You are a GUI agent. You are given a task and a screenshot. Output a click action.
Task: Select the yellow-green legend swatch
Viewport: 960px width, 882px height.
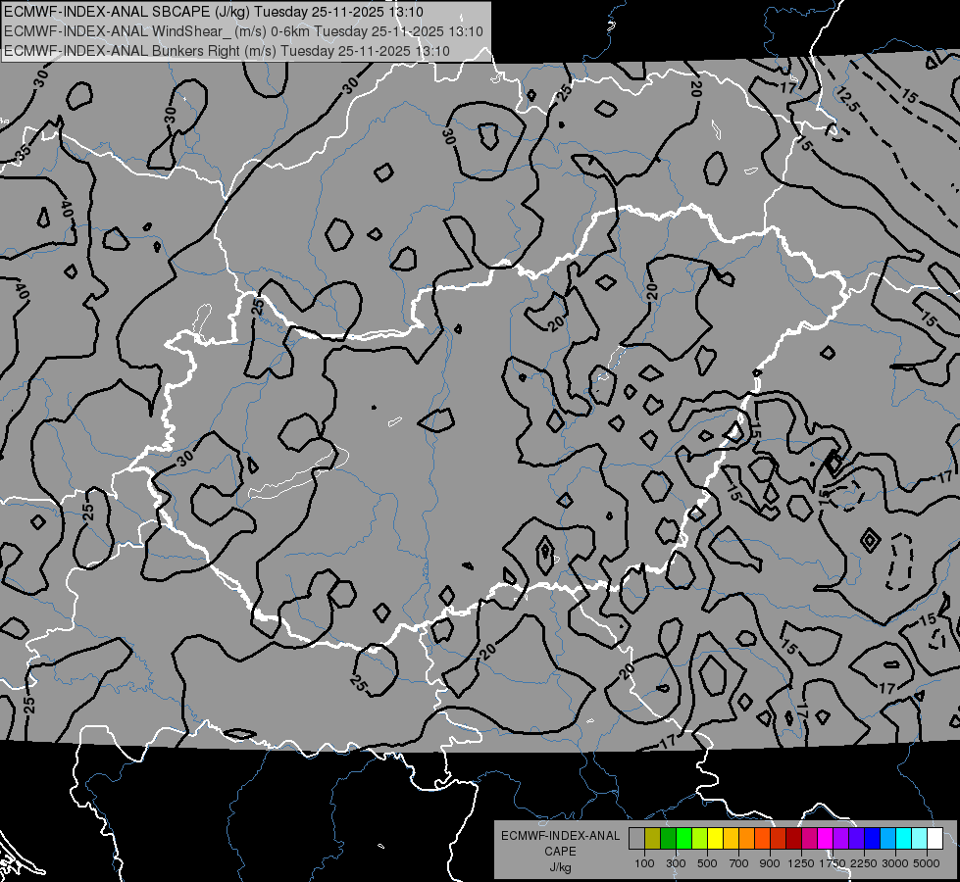pyautogui.click(x=700, y=839)
